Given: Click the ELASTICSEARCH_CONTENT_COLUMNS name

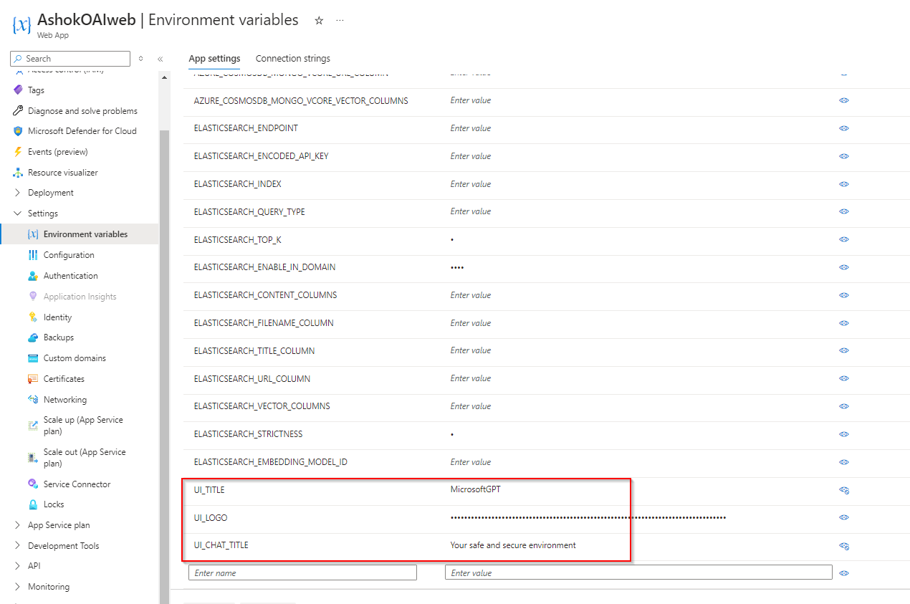Looking at the screenshot, I should [x=265, y=295].
